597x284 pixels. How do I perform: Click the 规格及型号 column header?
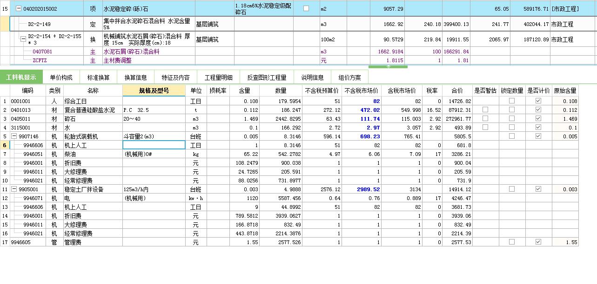(154, 90)
